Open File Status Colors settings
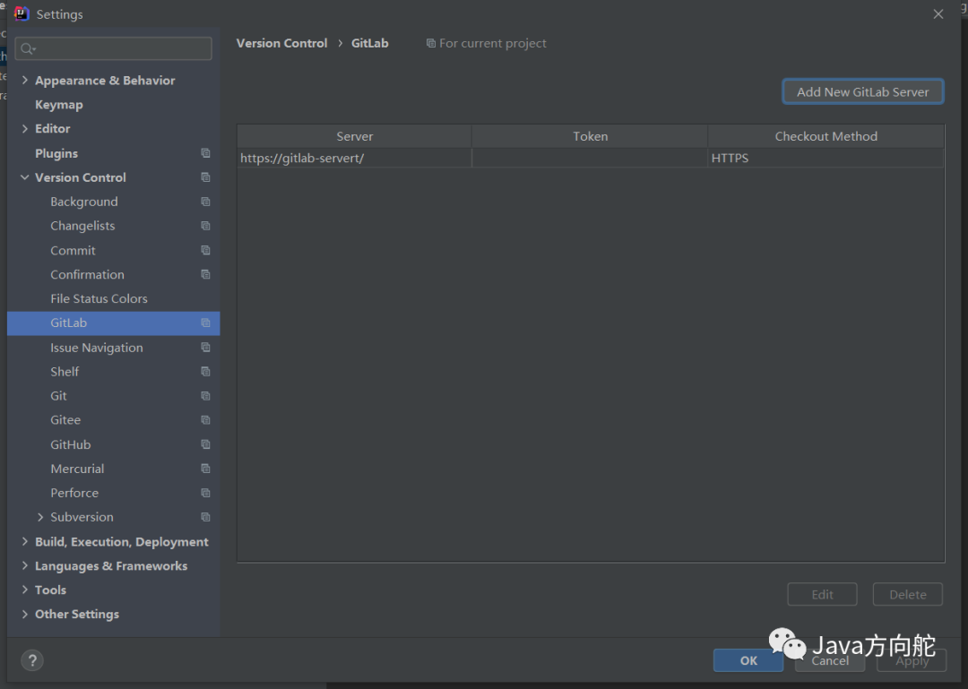Viewport: 968px width, 689px height. [99, 299]
